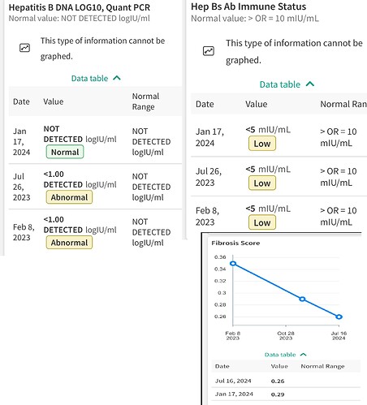Click the Hep Bs Ab 'Data table' link
This screenshot has height=405, width=367.
tap(280, 84)
